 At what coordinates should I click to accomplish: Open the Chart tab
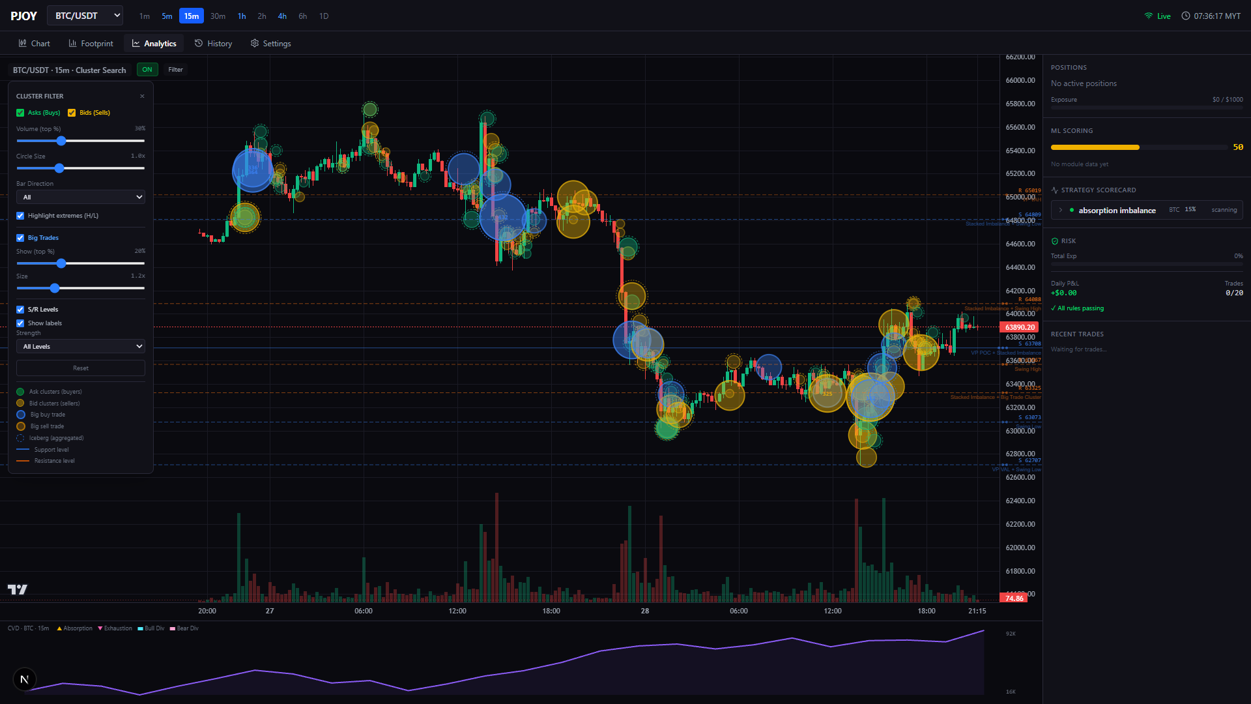coord(35,44)
